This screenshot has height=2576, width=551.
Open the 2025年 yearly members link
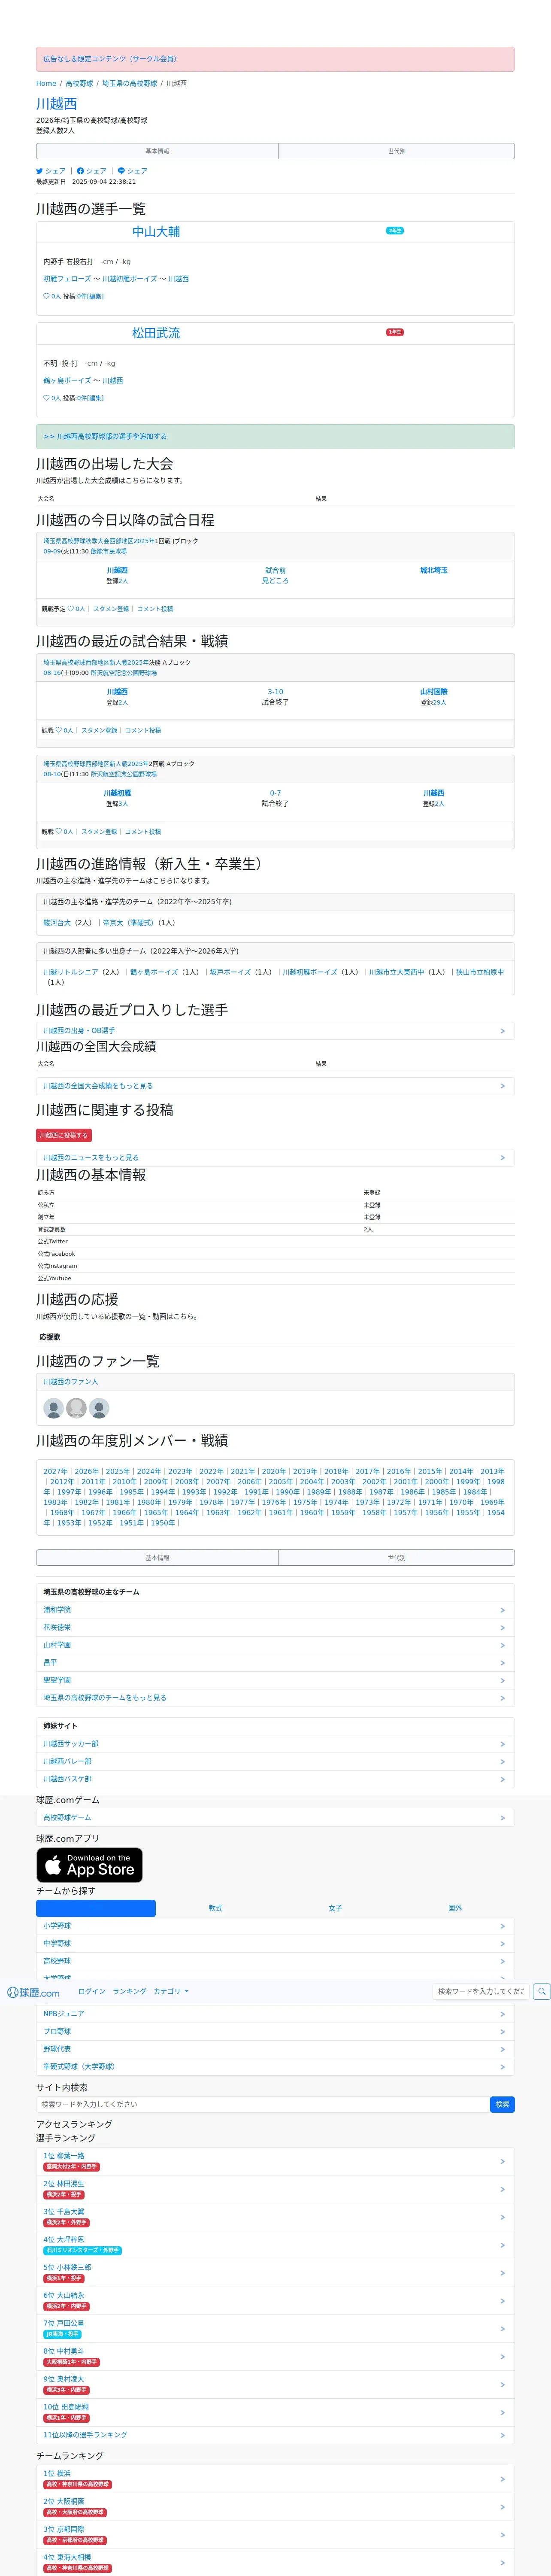point(117,1472)
